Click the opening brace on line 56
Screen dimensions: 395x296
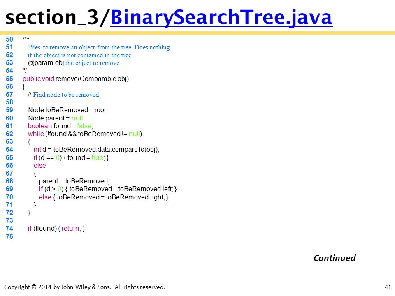pyautogui.click(x=24, y=87)
